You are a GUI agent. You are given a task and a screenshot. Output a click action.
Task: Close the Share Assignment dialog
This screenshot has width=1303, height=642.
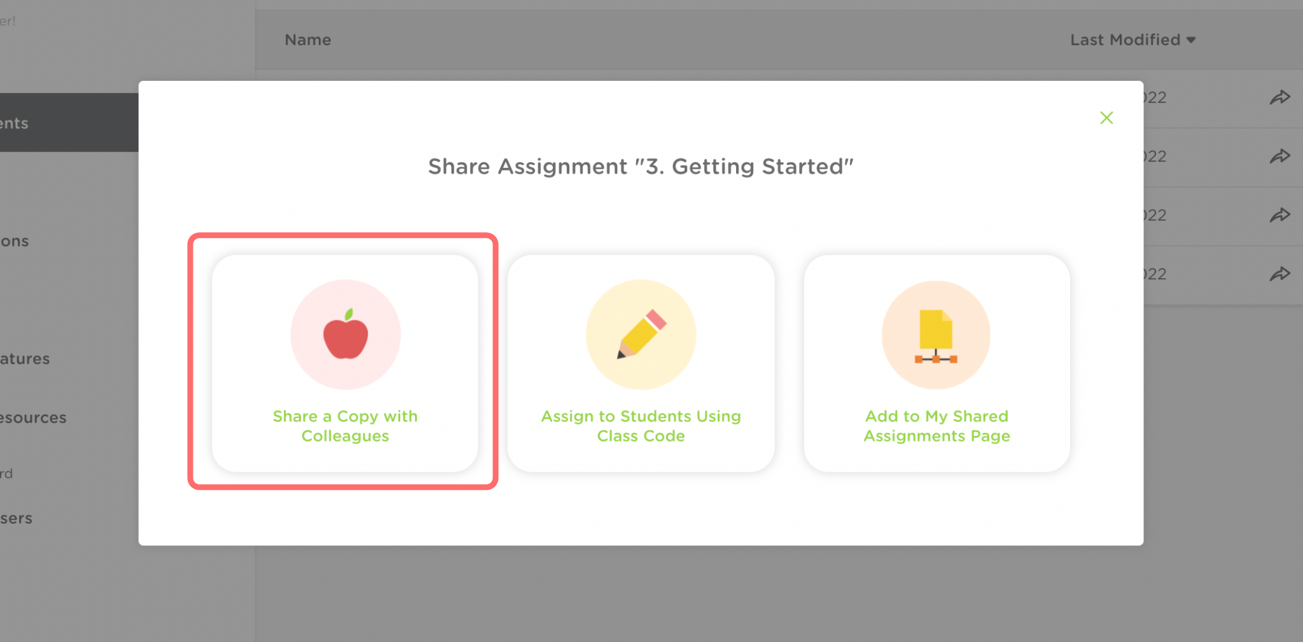[x=1106, y=118]
